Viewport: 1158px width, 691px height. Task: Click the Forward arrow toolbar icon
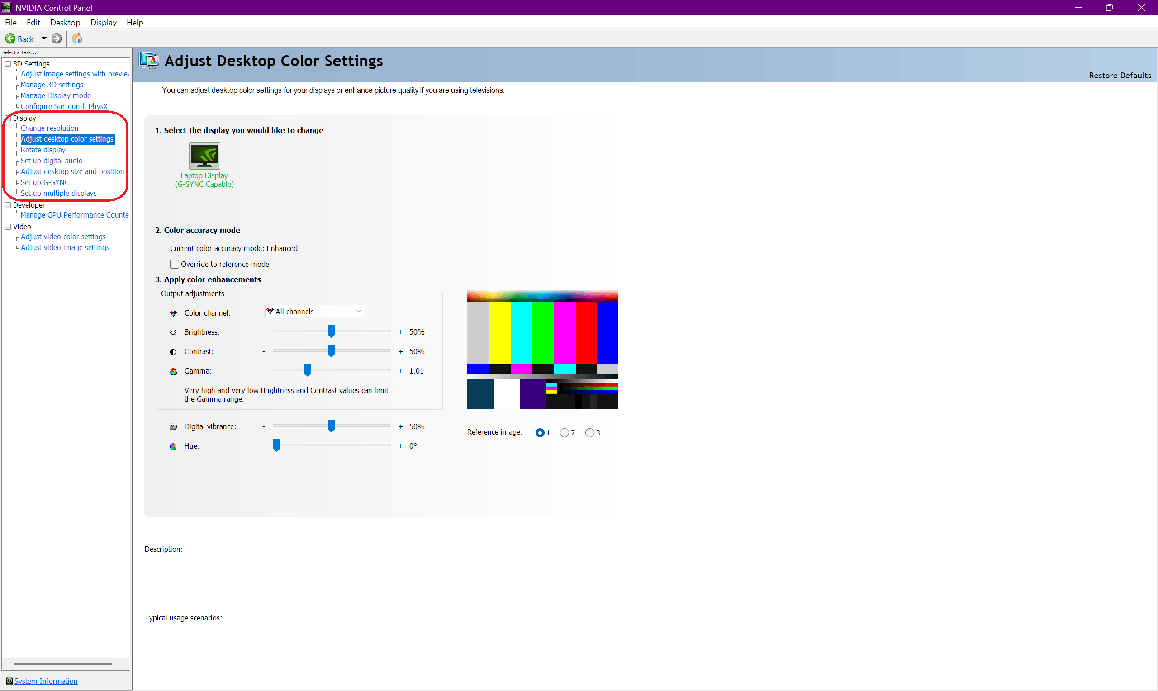coord(57,38)
